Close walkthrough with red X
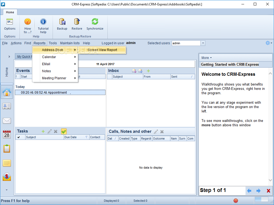This screenshot has height=205, width=274. [x=268, y=191]
